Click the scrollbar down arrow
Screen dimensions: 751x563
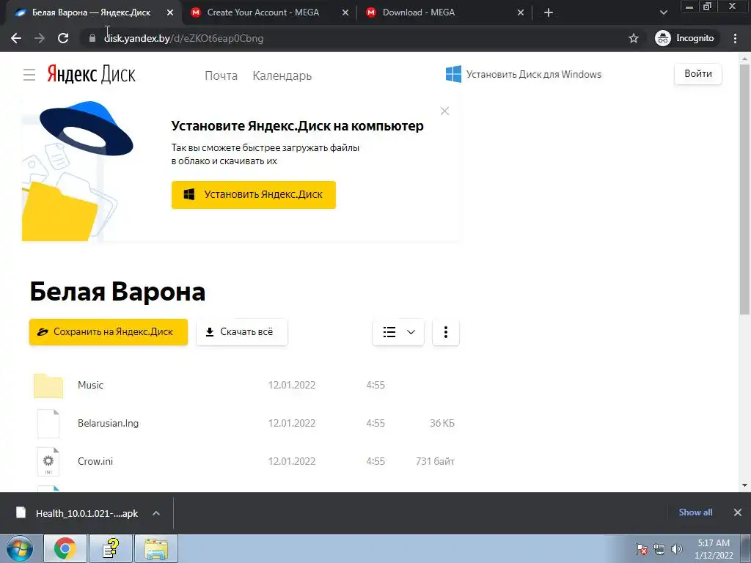click(744, 485)
